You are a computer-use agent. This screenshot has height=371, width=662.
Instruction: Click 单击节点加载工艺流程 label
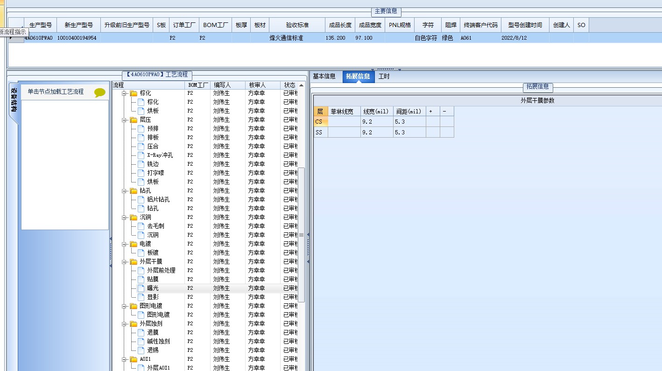pyautogui.click(x=56, y=92)
